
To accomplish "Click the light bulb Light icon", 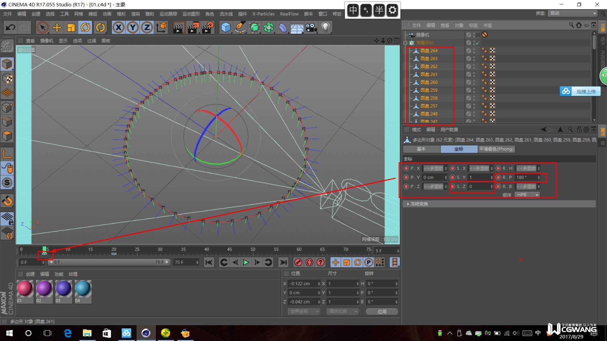I will (326, 28).
